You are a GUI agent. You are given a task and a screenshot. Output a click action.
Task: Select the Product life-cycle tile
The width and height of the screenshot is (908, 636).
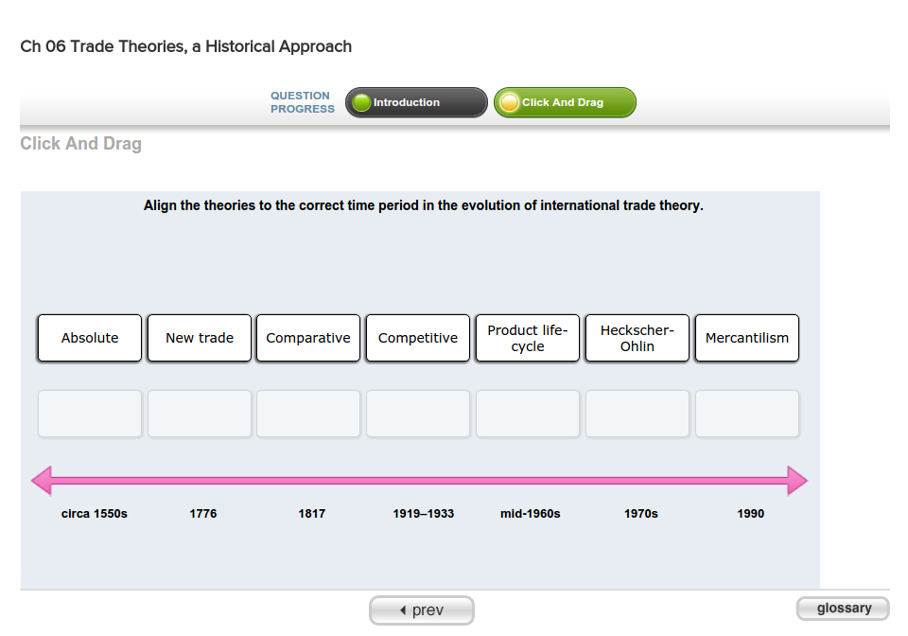point(527,338)
